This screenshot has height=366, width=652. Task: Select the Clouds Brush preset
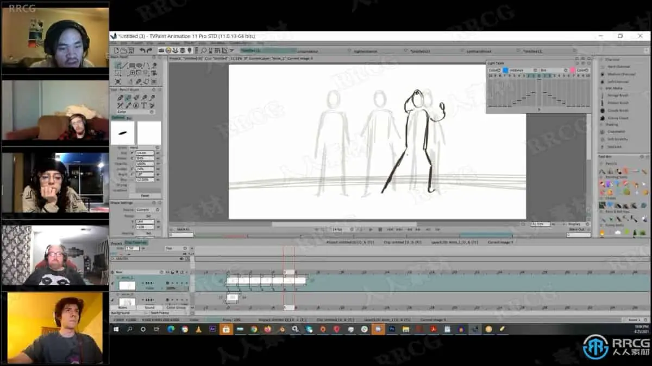pos(617,111)
